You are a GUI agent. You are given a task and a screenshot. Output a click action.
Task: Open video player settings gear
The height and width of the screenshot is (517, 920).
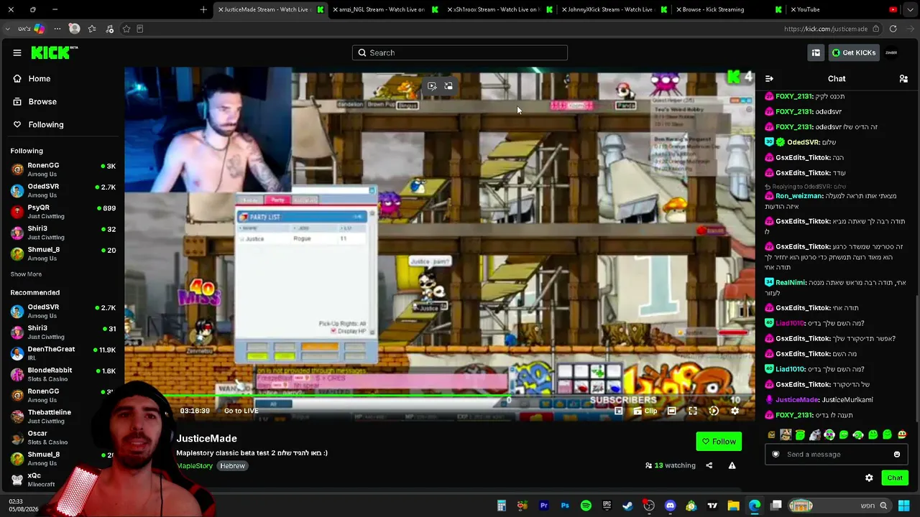point(735,411)
